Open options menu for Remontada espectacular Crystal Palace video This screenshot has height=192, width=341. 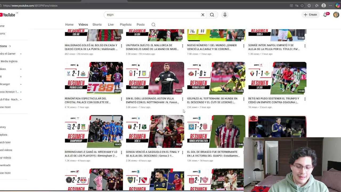click(x=121, y=99)
